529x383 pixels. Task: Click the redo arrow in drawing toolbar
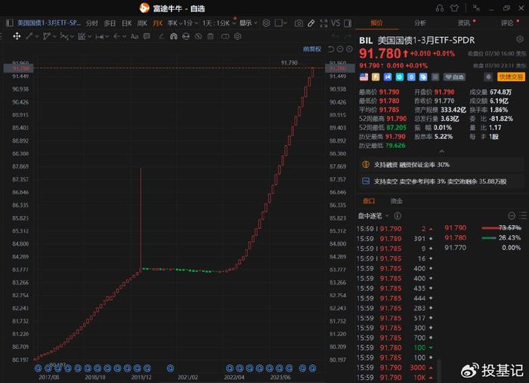(347, 36)
